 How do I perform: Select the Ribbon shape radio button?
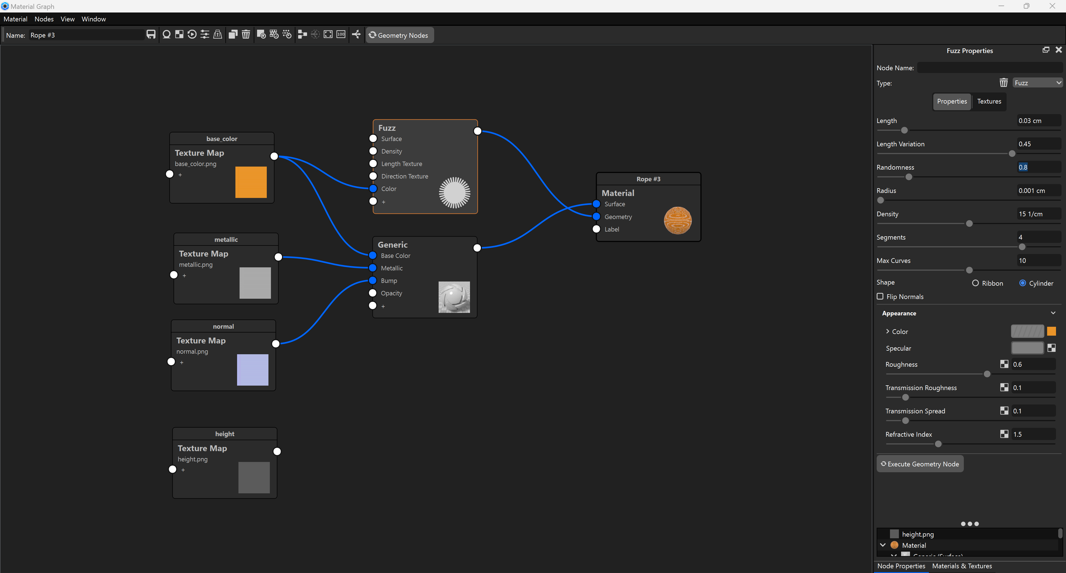click(976, 283)
